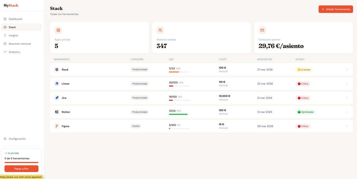Viewport: 357px width, 179px height.
Task: Click Notion's Productividad category tag
Action: click(140, 112)
